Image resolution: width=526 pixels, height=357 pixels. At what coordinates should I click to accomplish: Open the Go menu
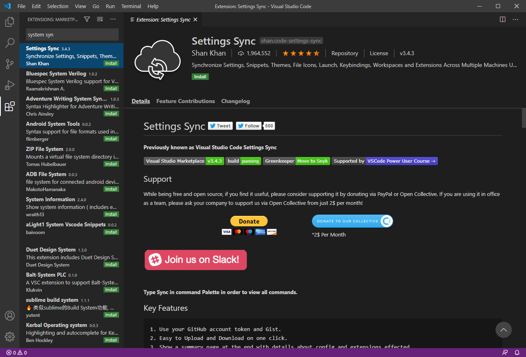96,6
